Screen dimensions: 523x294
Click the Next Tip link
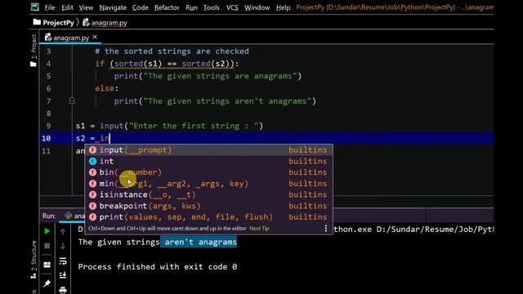pyautogui.click(x=259, y=229)
